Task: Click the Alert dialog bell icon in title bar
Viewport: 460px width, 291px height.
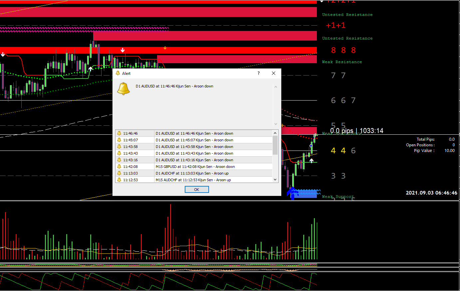Action: [x=118, y=73]
